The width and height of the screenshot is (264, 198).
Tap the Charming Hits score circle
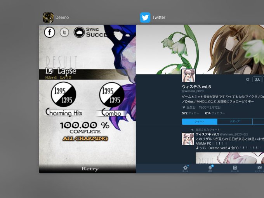63,94
